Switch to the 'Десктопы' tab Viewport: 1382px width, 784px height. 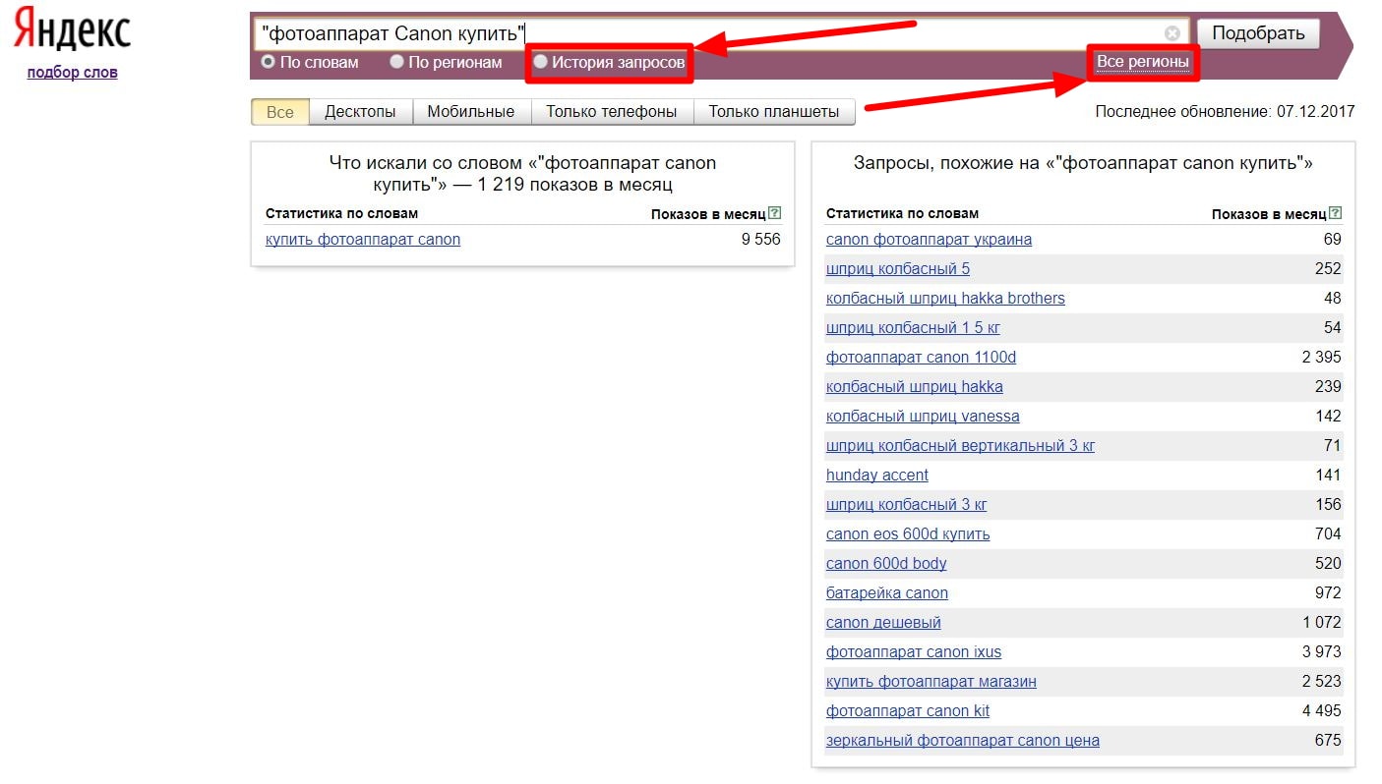(361, 112)
